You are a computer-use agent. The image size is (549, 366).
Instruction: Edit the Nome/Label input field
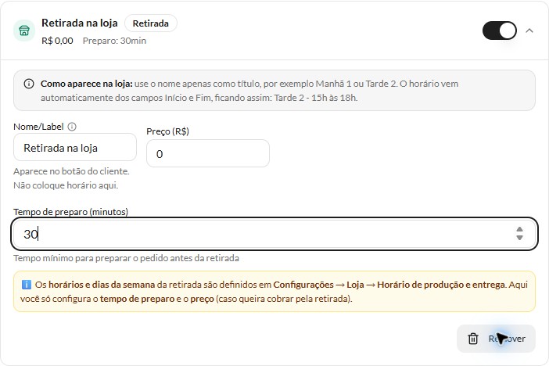click(x=75, y=148)
